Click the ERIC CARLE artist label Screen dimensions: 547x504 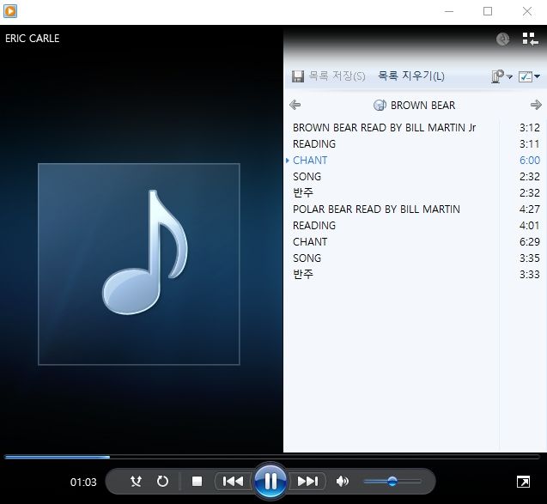tap(32, 39)
